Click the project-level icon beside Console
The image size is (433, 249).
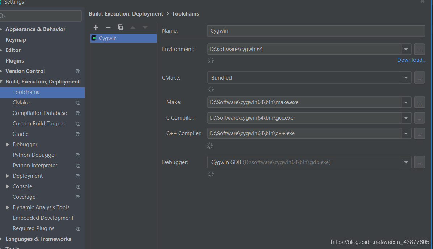coord(78,186)
